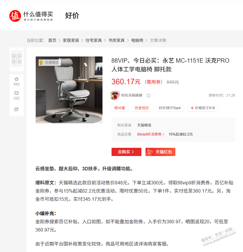
Task: Click the 绝对值 tag
Action: (119, 108)
